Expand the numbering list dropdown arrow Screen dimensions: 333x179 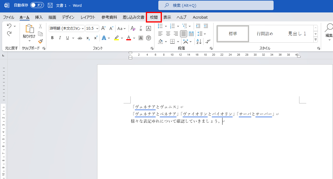[178, 26]
